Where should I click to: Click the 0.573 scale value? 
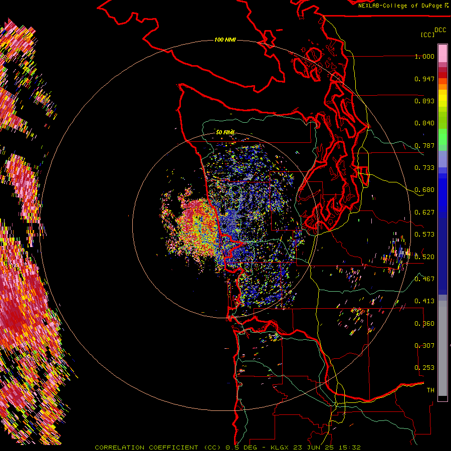point(424,235)
